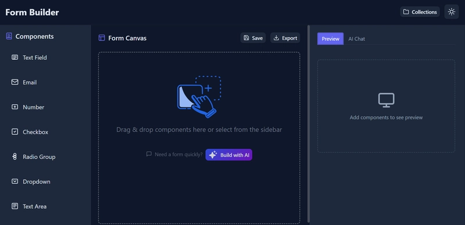Click the Build with AI button
The height and width of the screenshot is (225, 465).
coord(228,155)
